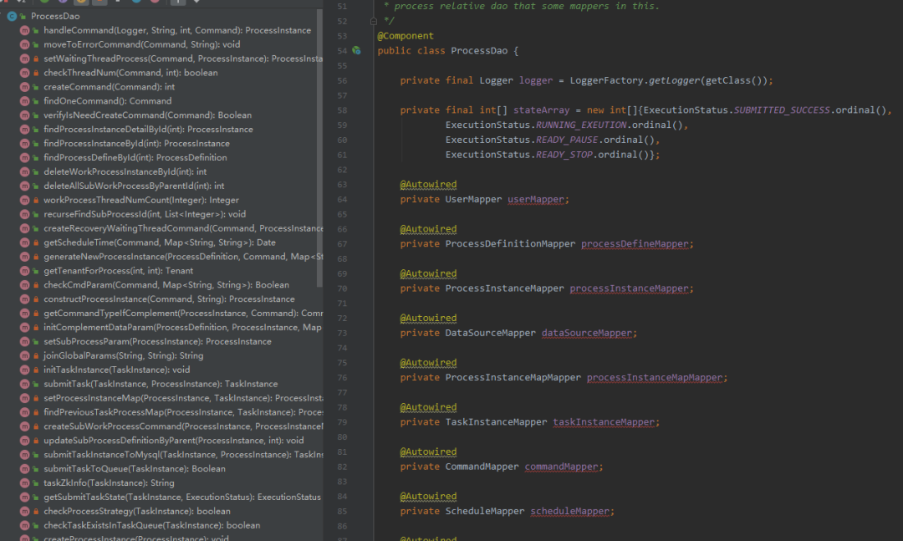Screen dimensions: 903x541
Task: Click READY_PAUSE constant on line 60
Action: tap(567, 140)
